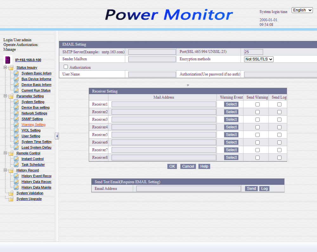317x252 pixels.
Task: Click the purple device icon beside IP:192.168.0.100
Action: pyautogui.click(x=8, y=60)
